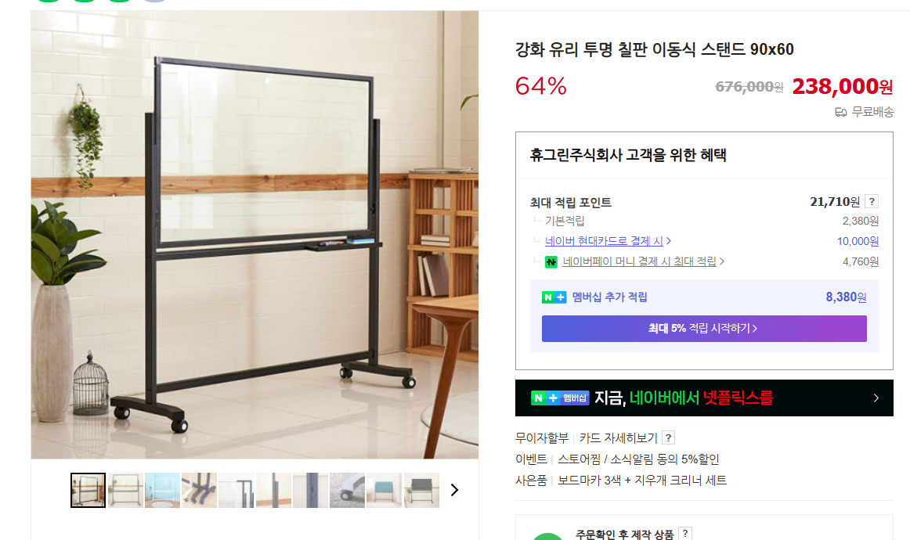Open the Netflix banner right chevron
The width and height of the screenshot is (910, 540).
(876, 398)
